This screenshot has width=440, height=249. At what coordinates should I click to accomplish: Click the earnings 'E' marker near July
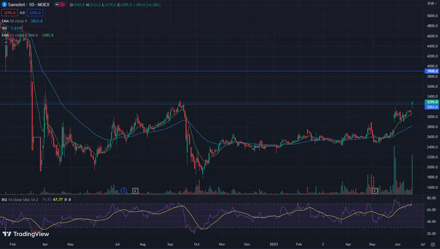coord(135,191)
